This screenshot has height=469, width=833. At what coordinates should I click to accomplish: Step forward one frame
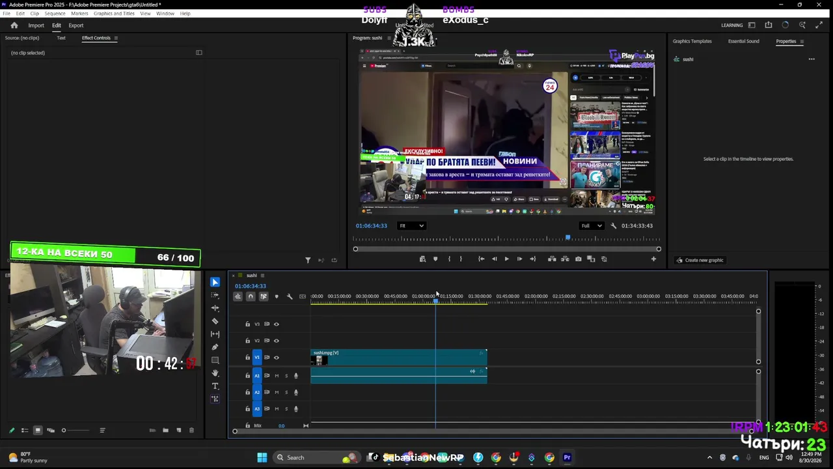(x=519, y=259)
